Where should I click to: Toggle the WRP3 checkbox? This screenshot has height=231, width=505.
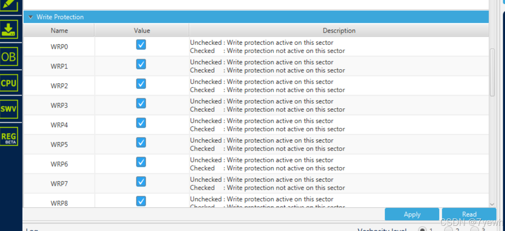(x=141, y=103)
